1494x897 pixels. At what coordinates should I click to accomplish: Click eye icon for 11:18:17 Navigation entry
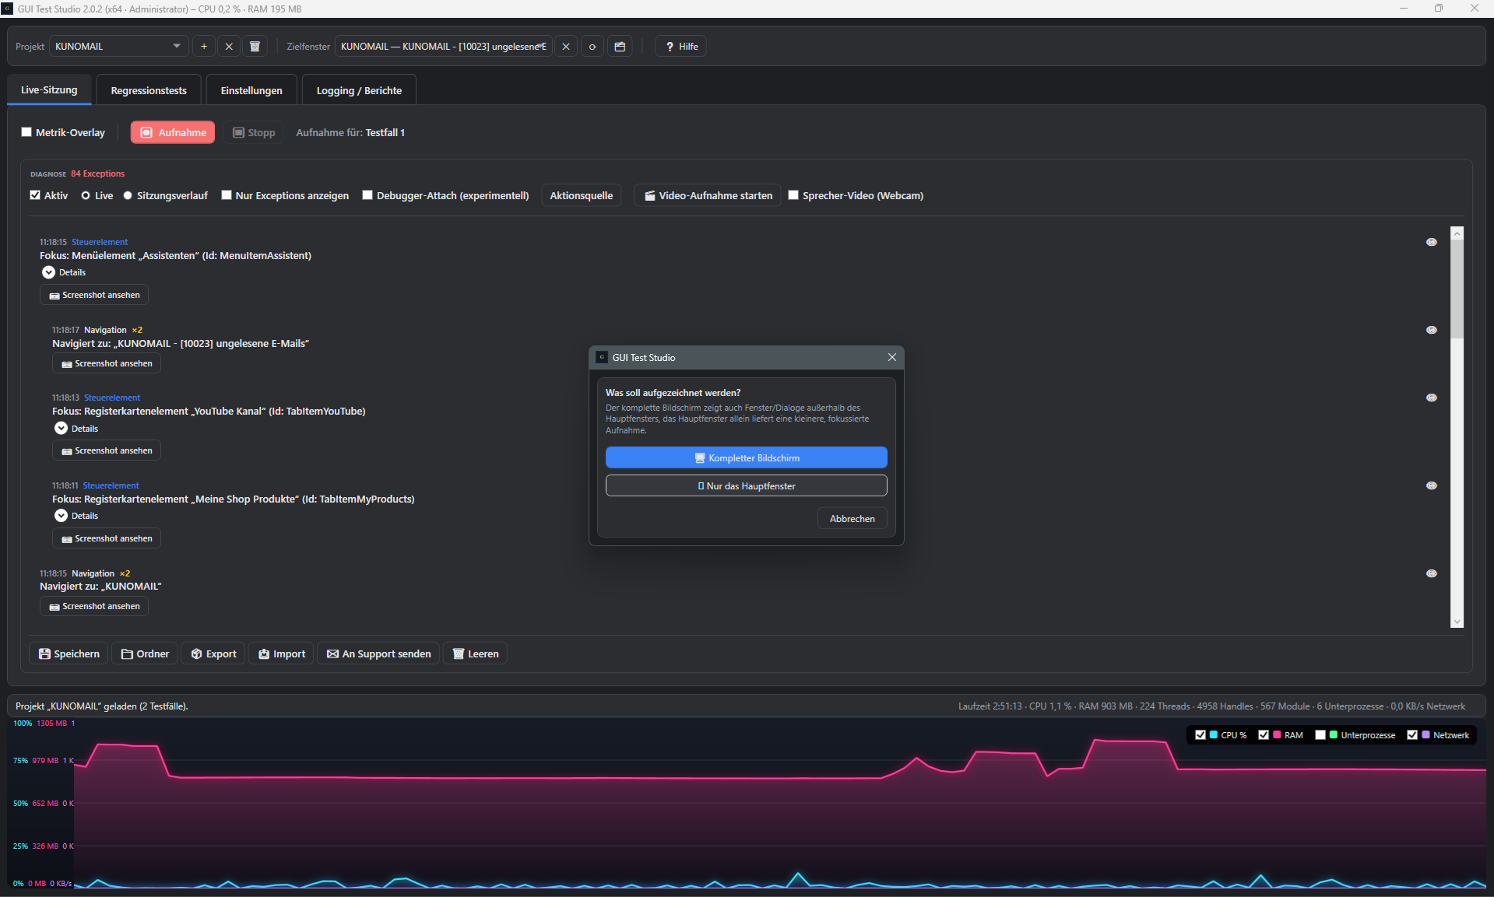point(1431,330)
